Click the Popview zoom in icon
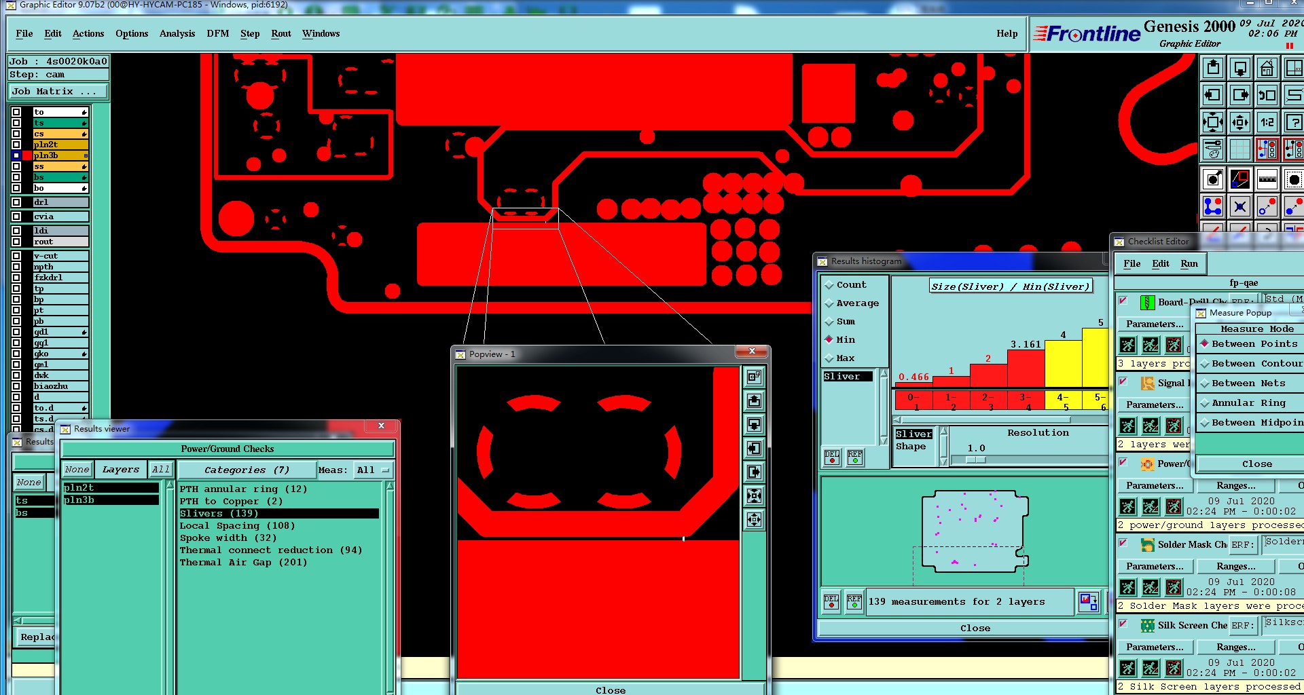This screenshot has height=695, width=1304. click(x=755, y=495)
